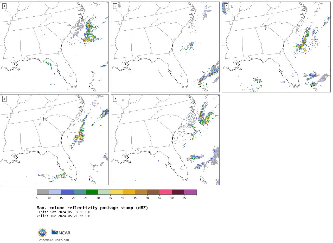Click the pink 55-60 dBZ swatch
This screenshot has height=243, width=333.
click(166, 192)
